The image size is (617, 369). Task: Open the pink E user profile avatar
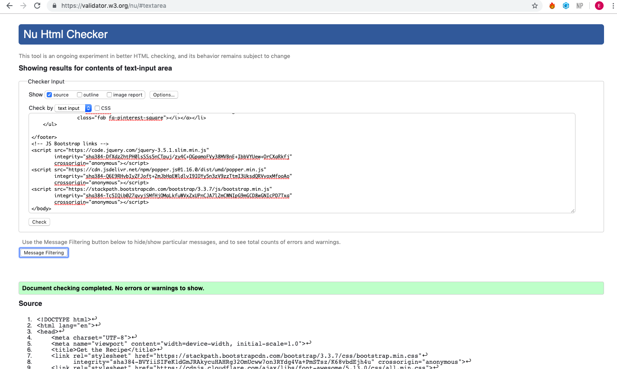tap(599, 6)
